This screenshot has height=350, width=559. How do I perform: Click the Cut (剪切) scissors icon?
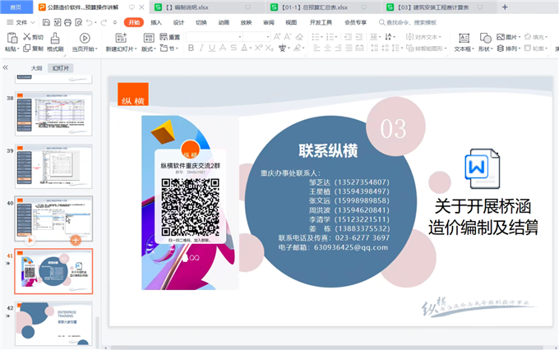pyautogui.click(x=27, y=37)
